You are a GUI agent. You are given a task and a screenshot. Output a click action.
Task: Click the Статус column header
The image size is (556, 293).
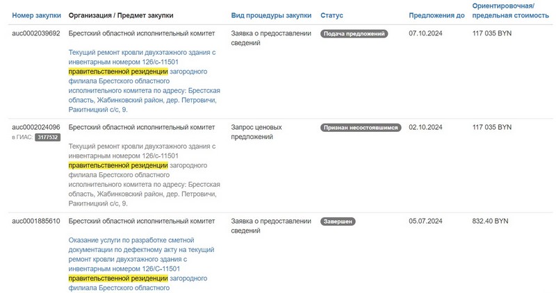332,15
